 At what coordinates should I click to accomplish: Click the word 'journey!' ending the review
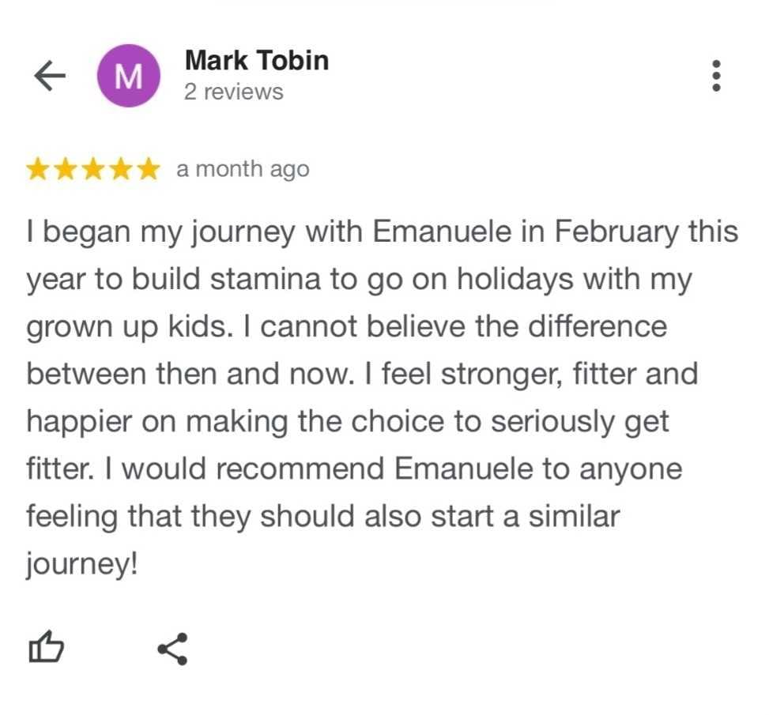(82, 564)
